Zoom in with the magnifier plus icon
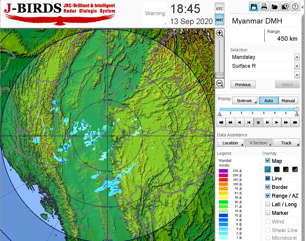This screenshot has height=241, width=306. tap(220, 33)
